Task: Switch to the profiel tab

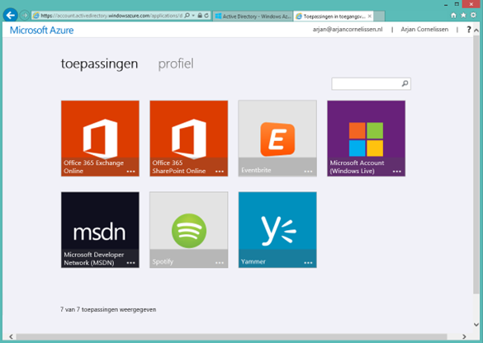Action: [176, 64]
